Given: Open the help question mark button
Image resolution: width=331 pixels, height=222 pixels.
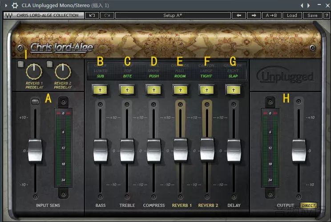Looking at the screenshot, I should click(327, 16).
